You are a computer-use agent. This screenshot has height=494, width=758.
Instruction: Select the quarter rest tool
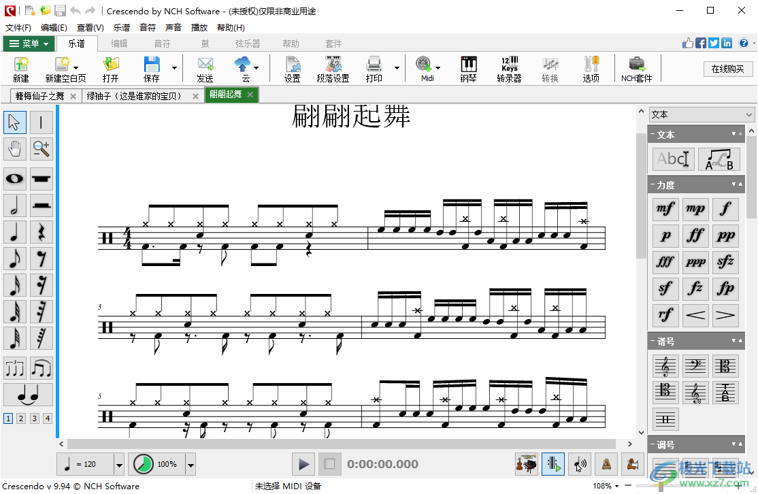click(41, 232)
